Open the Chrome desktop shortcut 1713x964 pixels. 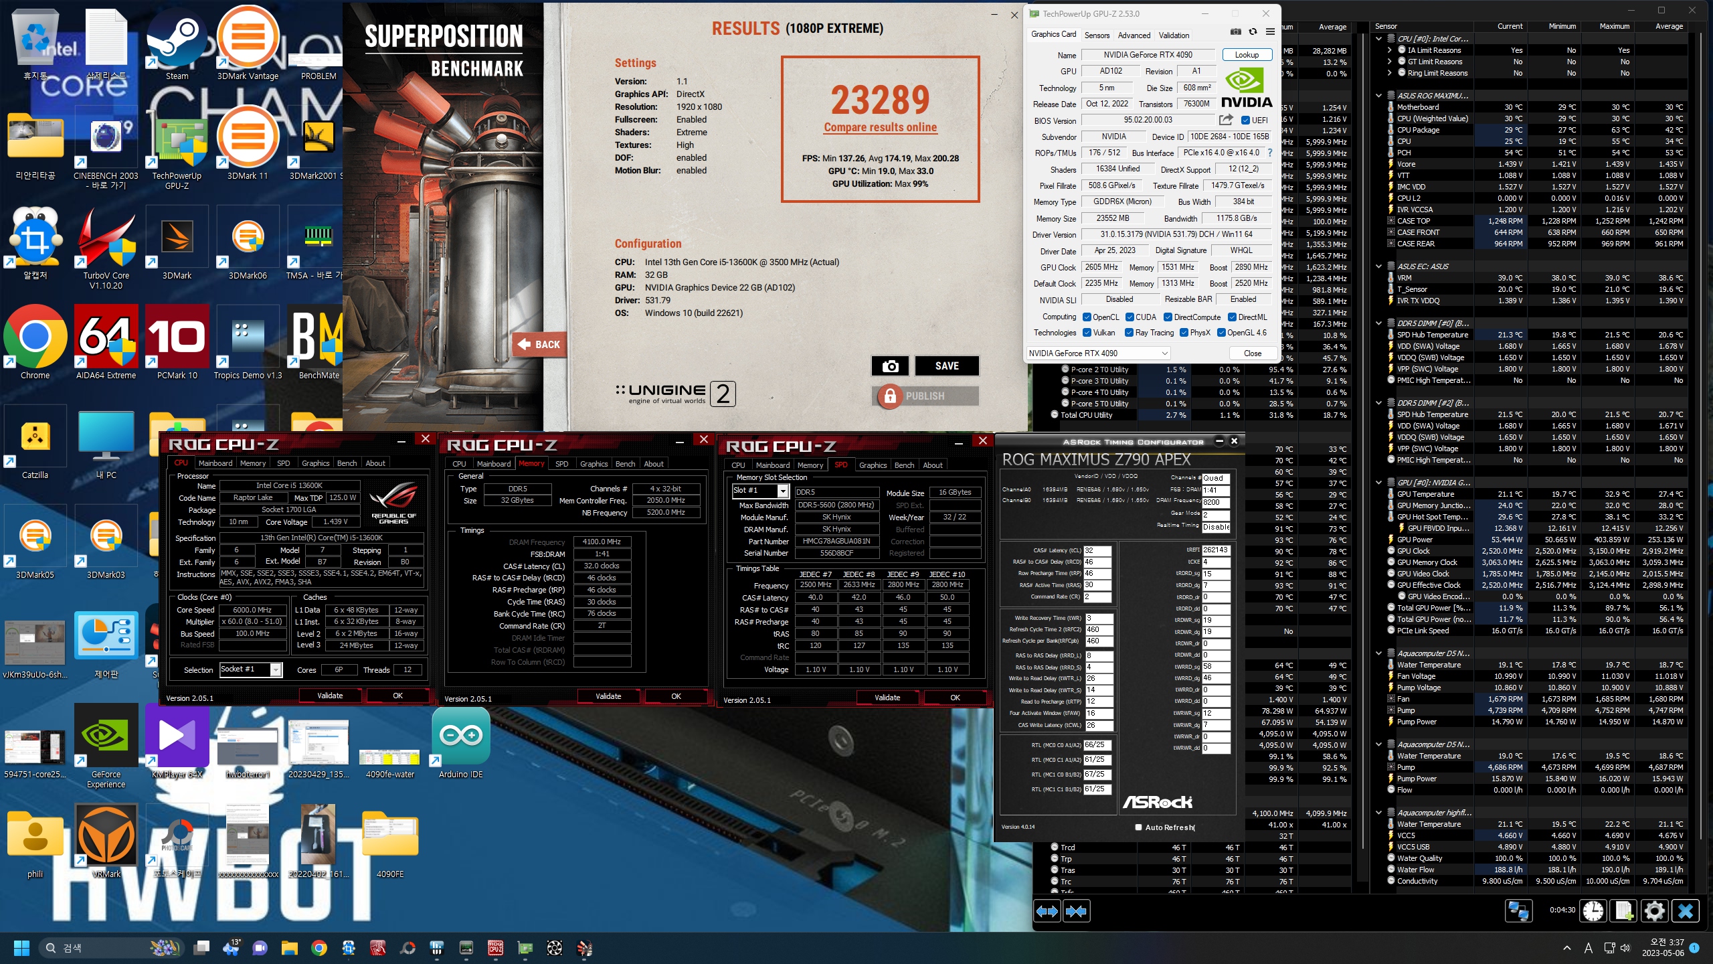35,343
